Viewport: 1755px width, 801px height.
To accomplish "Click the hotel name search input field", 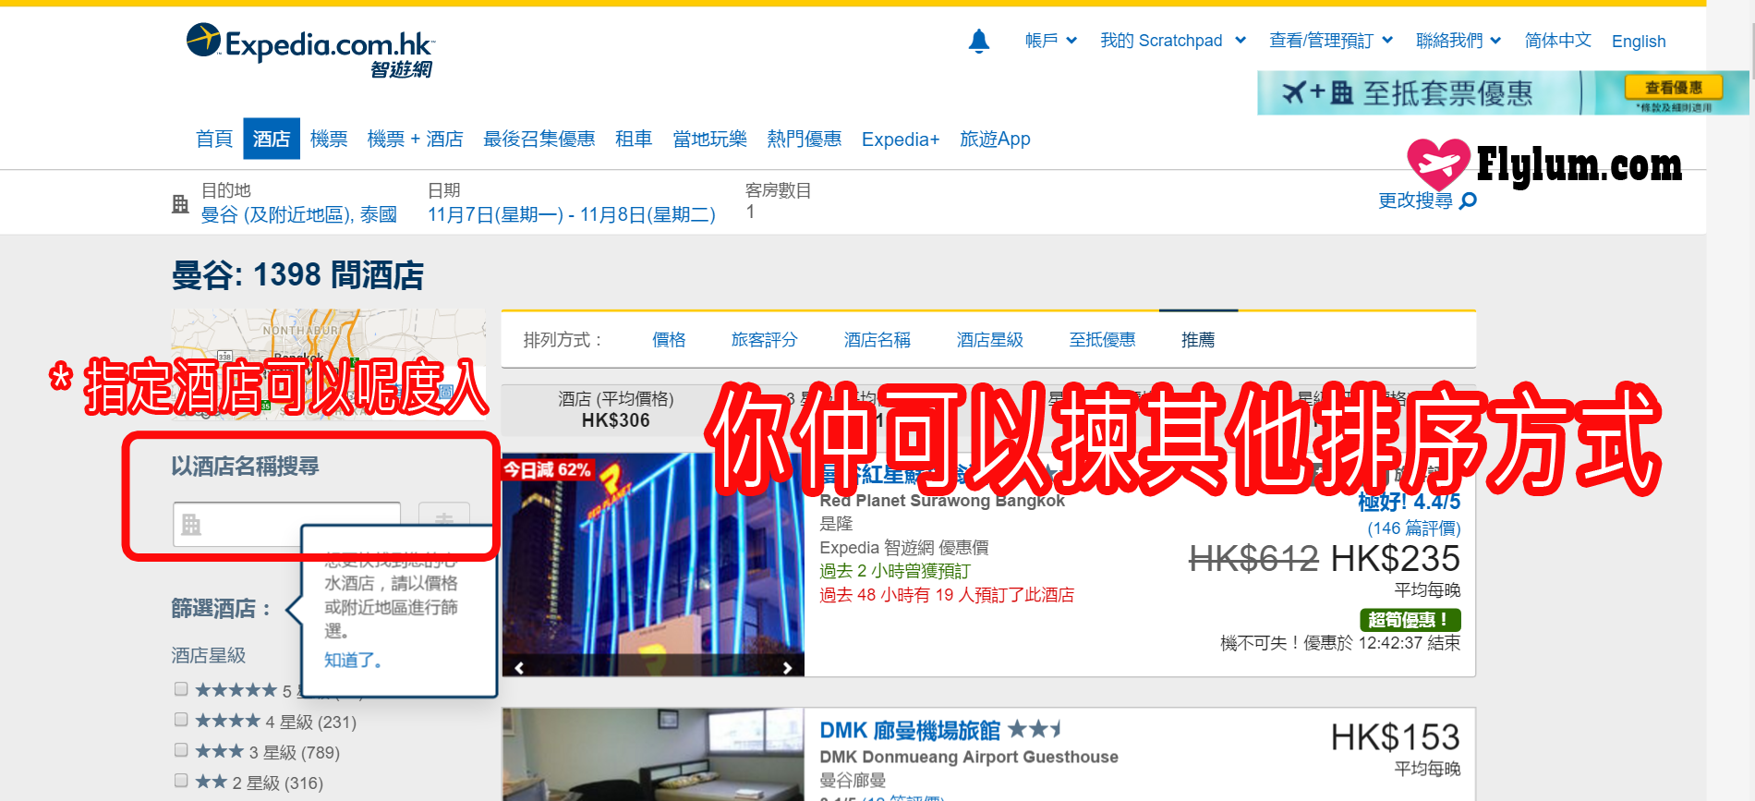I will pyautogui.click(x=286, y=525).
